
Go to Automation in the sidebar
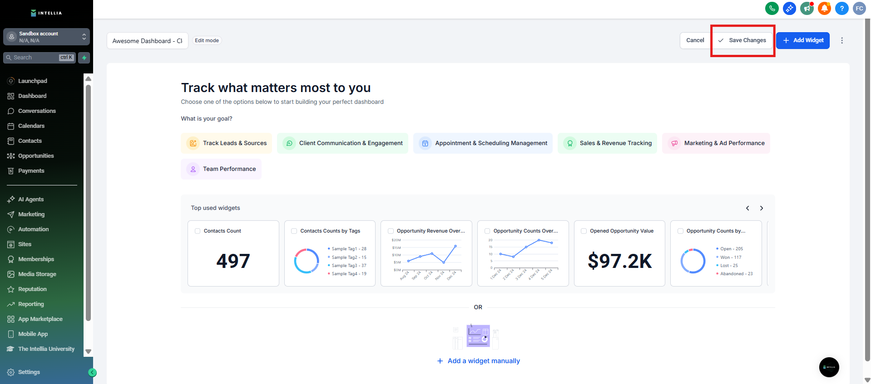coord(33,229)
